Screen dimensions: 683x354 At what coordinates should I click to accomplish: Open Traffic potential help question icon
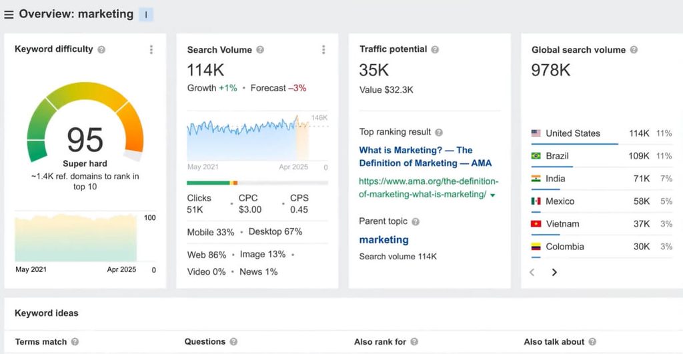point(435,49)
